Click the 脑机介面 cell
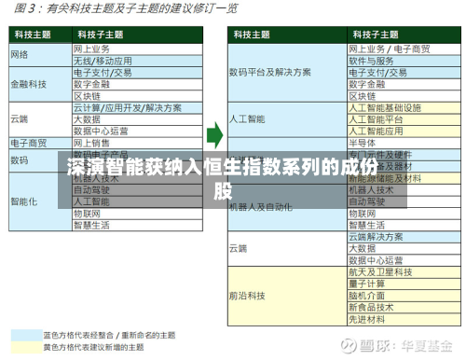 pos(404,296)
